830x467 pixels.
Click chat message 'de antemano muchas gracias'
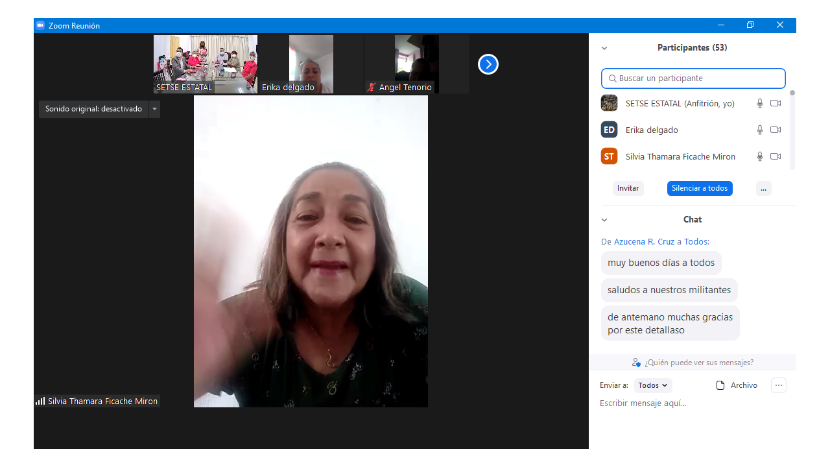pyautogui.click(x=670, y=323)
